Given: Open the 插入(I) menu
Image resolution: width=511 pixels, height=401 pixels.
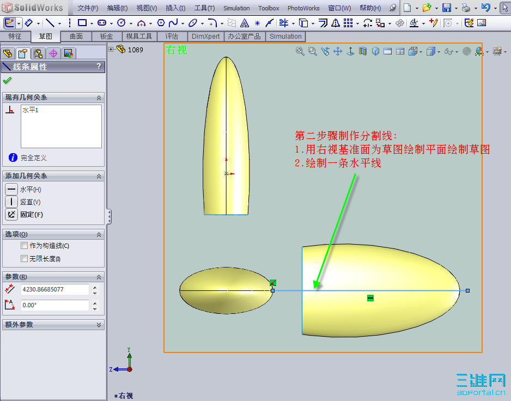Looking at the screenshot, I should coord(175,8).
